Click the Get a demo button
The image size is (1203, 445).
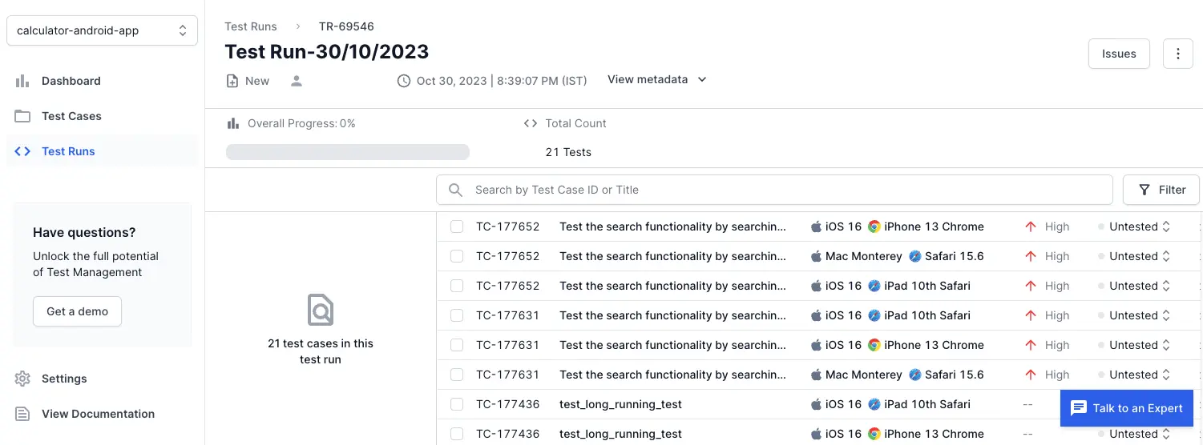point(77,311)
